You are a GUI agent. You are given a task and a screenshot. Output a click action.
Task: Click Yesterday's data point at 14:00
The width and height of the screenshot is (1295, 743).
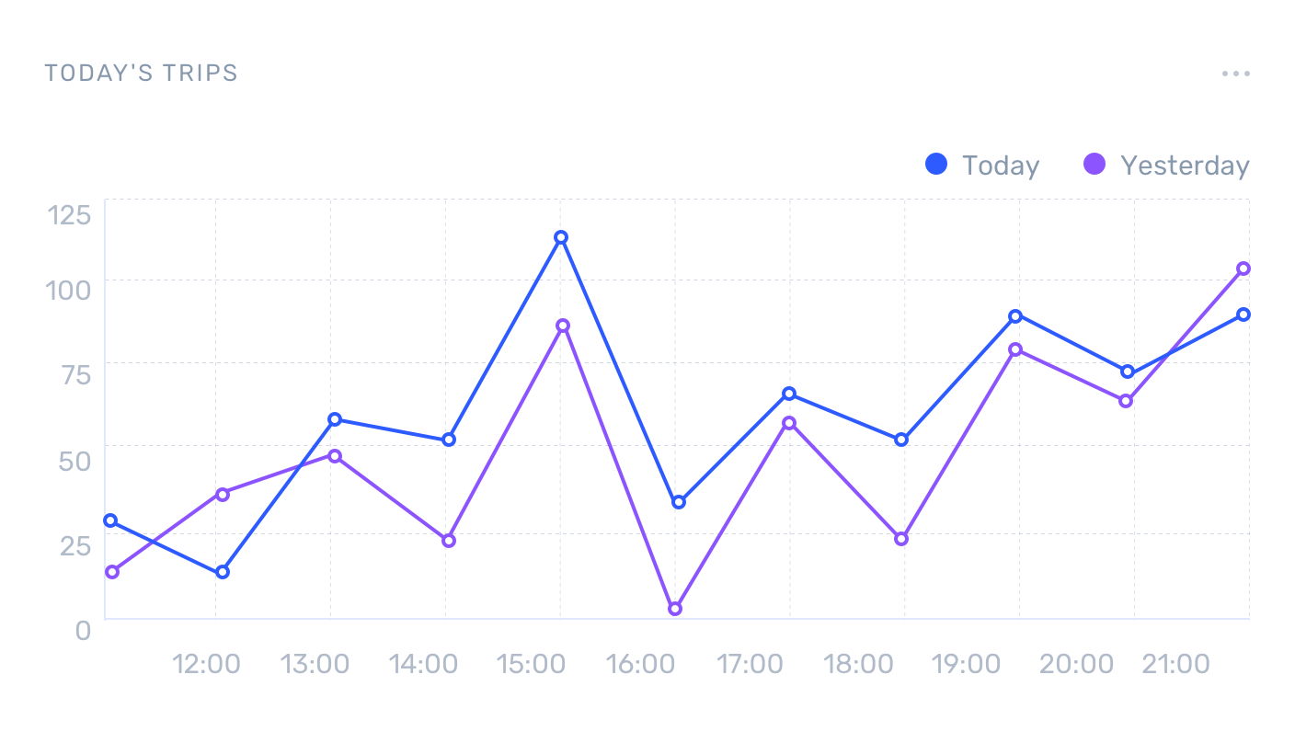(449, 541)
